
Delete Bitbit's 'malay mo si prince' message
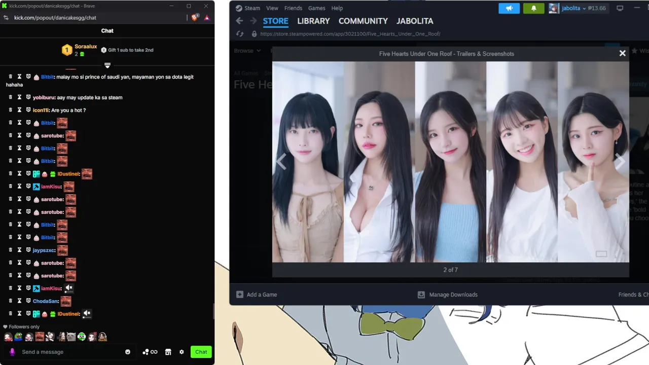click(10, 77)
